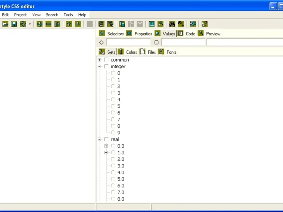
Task: Open the dropdown arrow next to refresh icon
Action: click(30, 24)
